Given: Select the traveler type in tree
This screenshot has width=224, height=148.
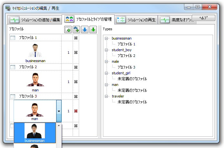Looking at the screenshot, I should 118,96.
